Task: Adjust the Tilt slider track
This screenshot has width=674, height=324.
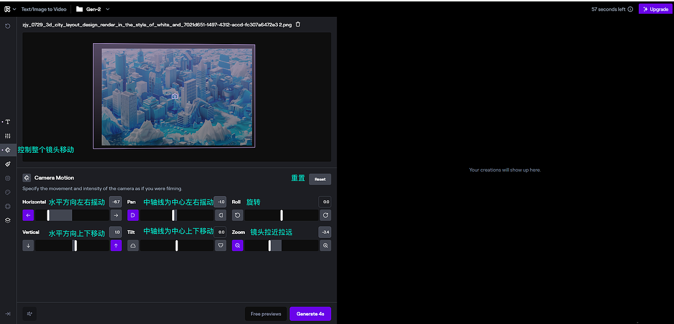Action: point(177,246)
